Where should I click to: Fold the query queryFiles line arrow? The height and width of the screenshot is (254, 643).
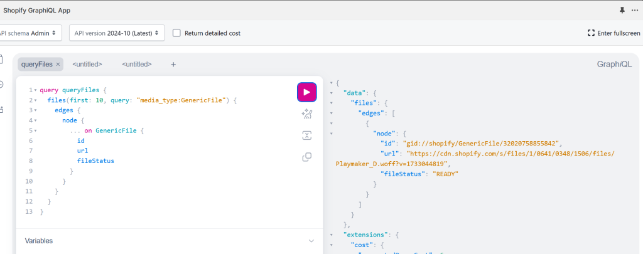pyautogui.click(x=35, y=90)
